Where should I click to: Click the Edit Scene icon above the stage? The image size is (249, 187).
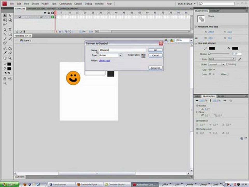(x=166, y=41)
